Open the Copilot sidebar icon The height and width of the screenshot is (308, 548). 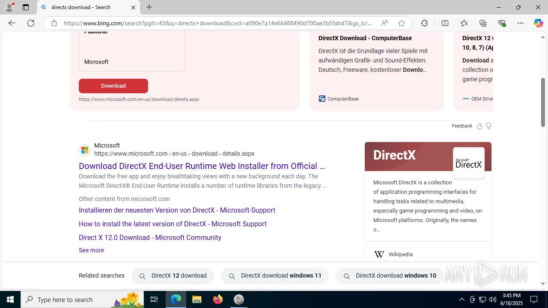point(538,23)
